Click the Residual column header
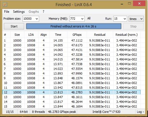Viewport: 148px width, 117px height. (100, 35)
